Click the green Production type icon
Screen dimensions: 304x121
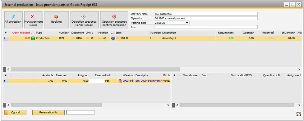33,38
